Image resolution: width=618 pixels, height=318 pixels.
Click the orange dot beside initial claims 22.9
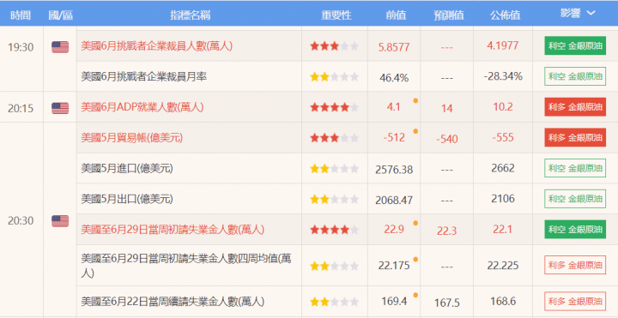pyautogui.click(x=415, y=223)
